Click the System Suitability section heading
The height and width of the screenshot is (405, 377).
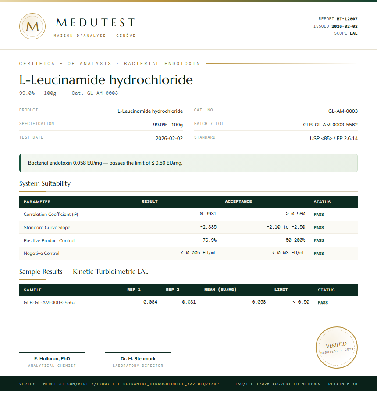45,183
